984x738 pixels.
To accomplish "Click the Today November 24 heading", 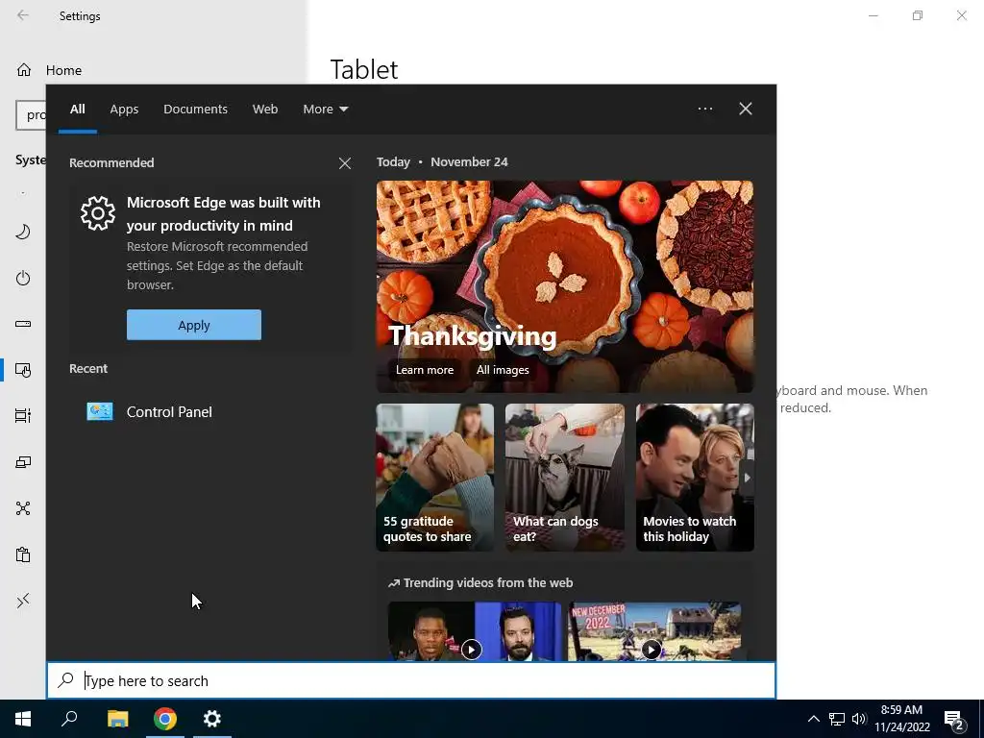I will pyautogui.click(x=442, y=161).
